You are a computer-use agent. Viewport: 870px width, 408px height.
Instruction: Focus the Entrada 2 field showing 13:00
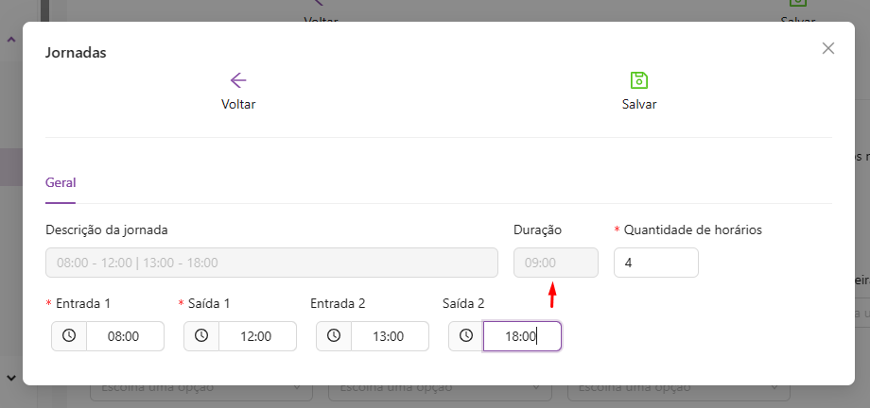tap(390, 336)
